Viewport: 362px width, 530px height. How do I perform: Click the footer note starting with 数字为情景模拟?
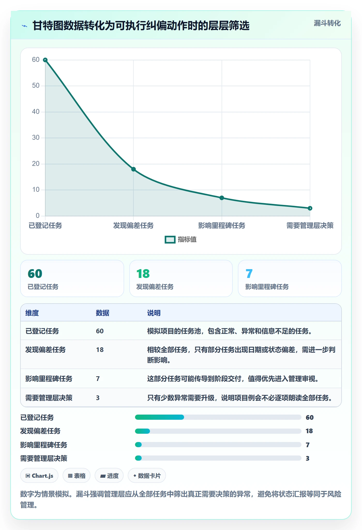coord(181,499)
